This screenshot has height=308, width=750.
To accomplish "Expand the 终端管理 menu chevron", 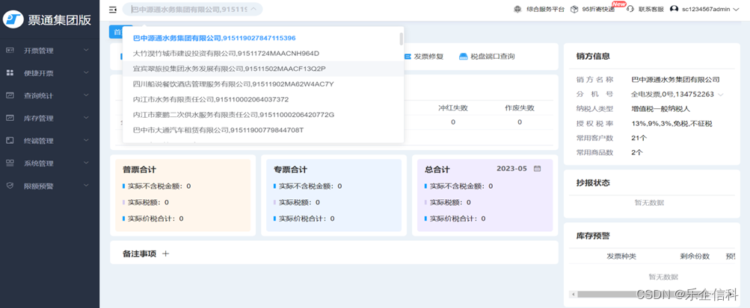I will pos(86,140).
